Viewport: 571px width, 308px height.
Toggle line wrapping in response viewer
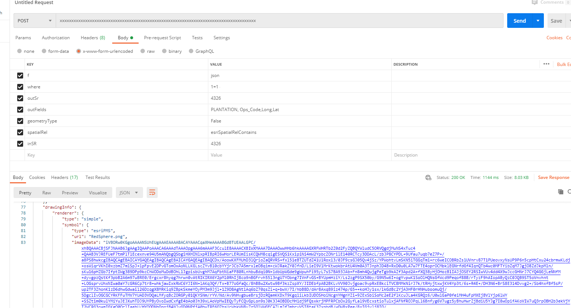[x=152, y=192]
